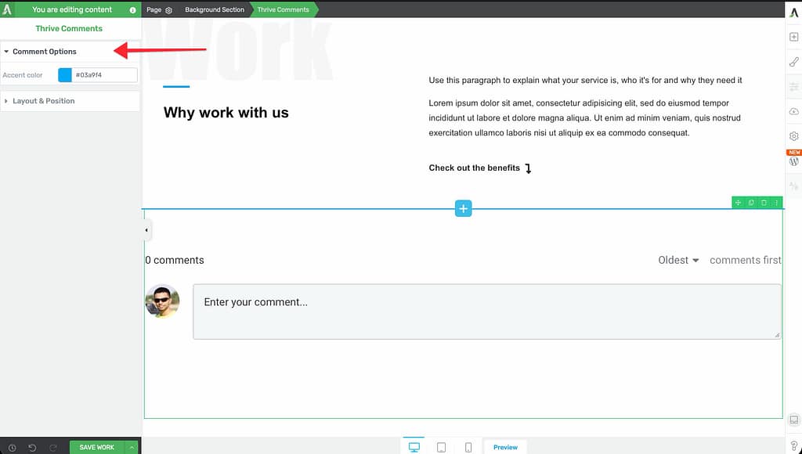
Task: Open the central style panel brush icon
Action: tap(793, 62)
